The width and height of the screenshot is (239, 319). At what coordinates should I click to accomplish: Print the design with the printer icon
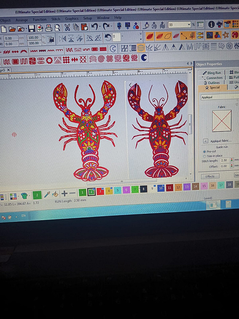[49, 28]
